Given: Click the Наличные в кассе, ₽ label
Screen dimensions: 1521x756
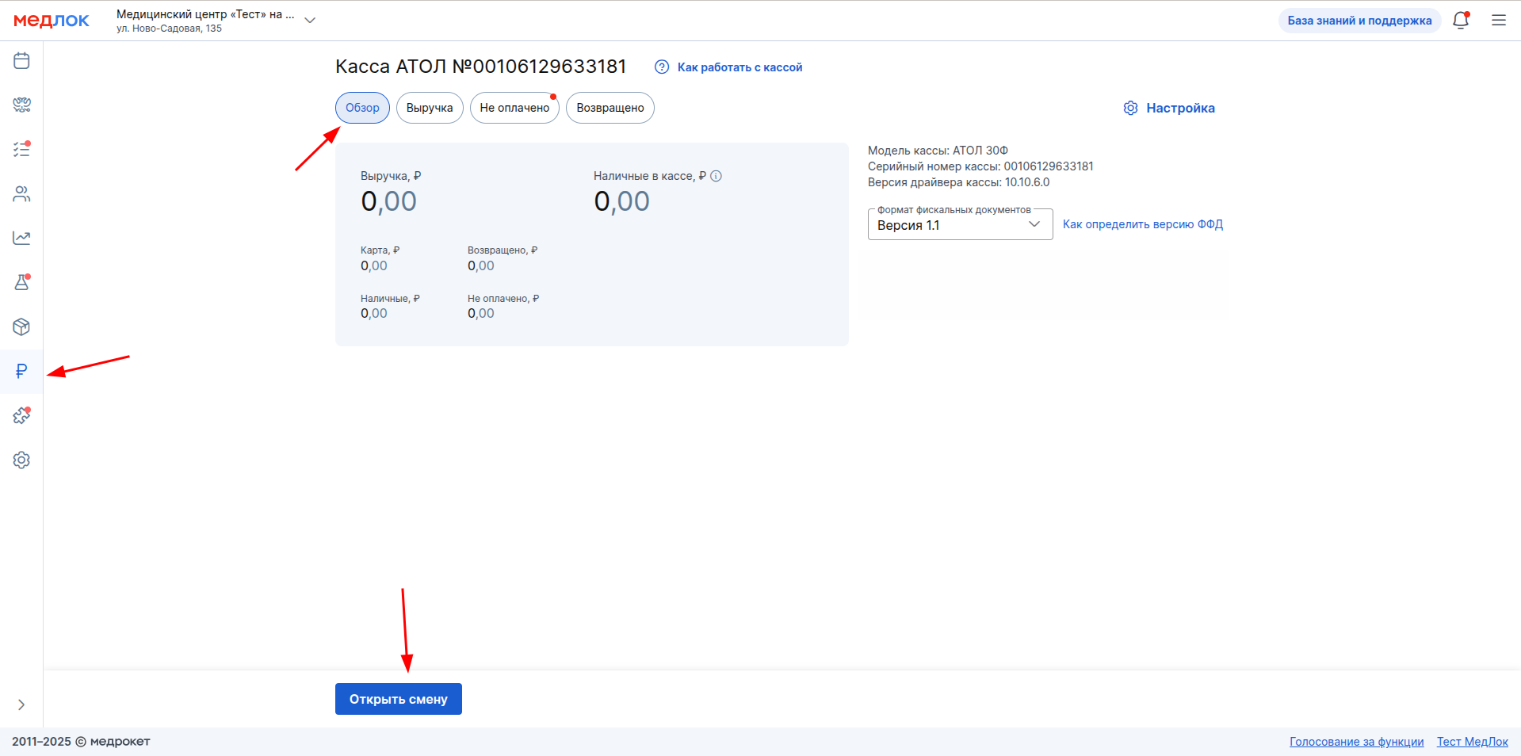Looking at the screenshot, I should (650, 176).
